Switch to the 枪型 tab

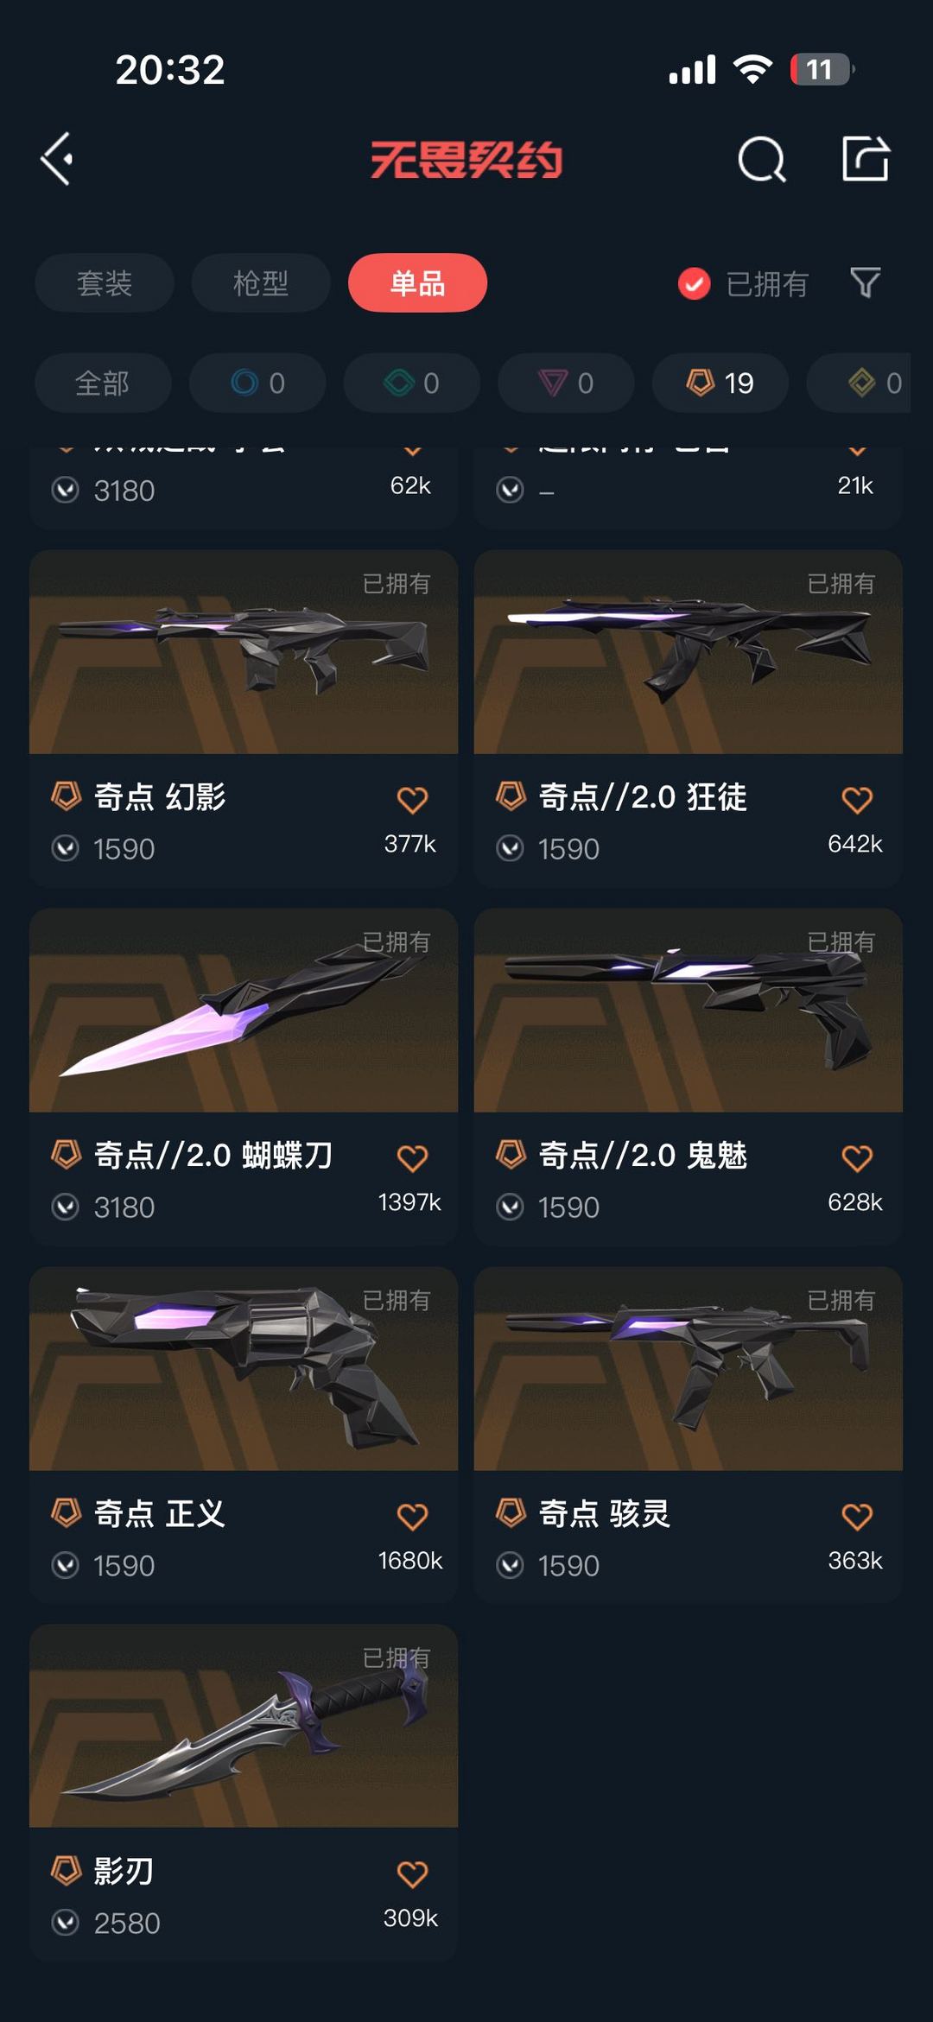261,282
